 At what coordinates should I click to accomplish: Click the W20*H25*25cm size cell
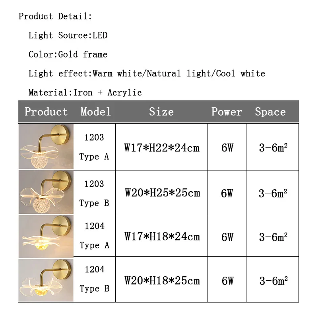[x=161, y=193]
